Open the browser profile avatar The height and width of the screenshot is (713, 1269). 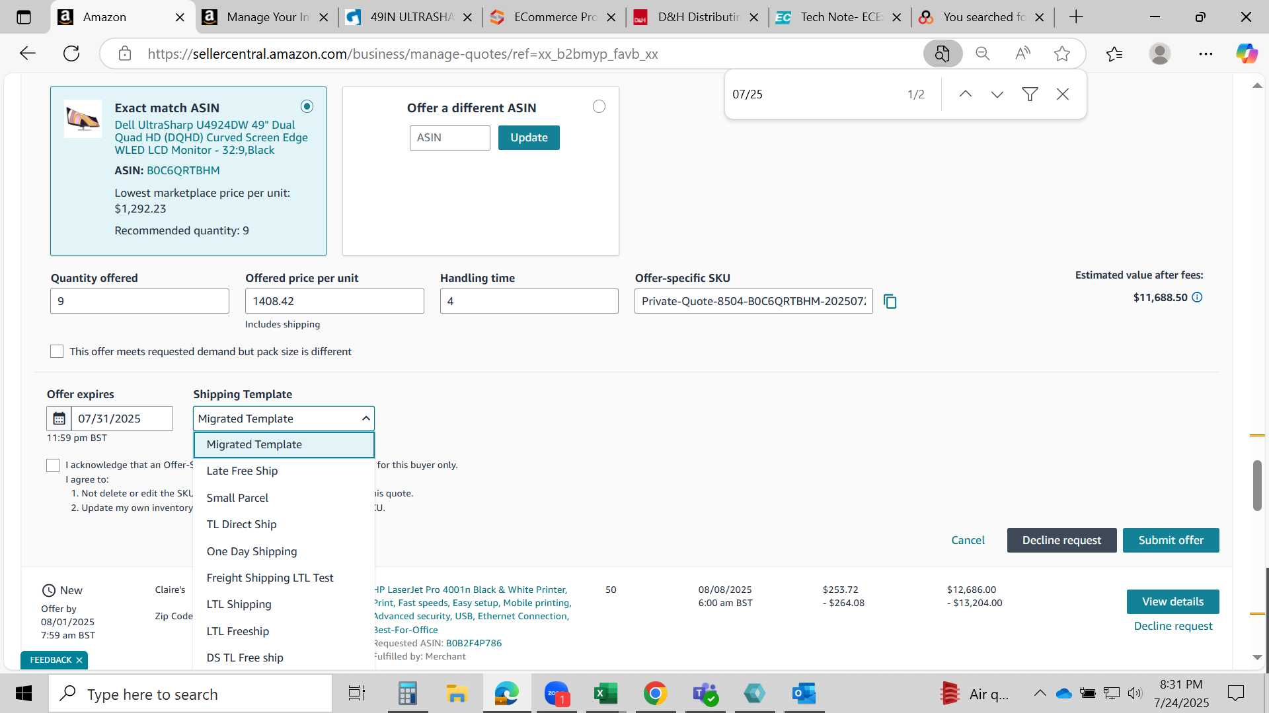[x=1160, y=53]
